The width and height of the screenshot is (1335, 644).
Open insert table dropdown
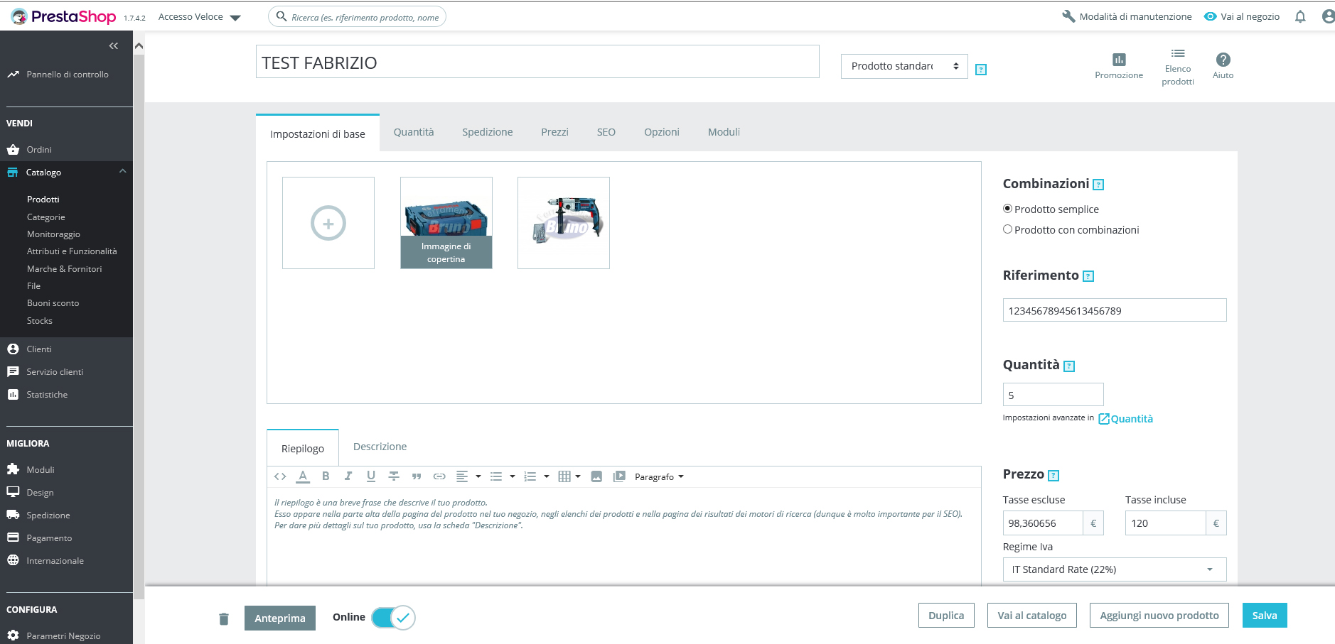(569, 476)
